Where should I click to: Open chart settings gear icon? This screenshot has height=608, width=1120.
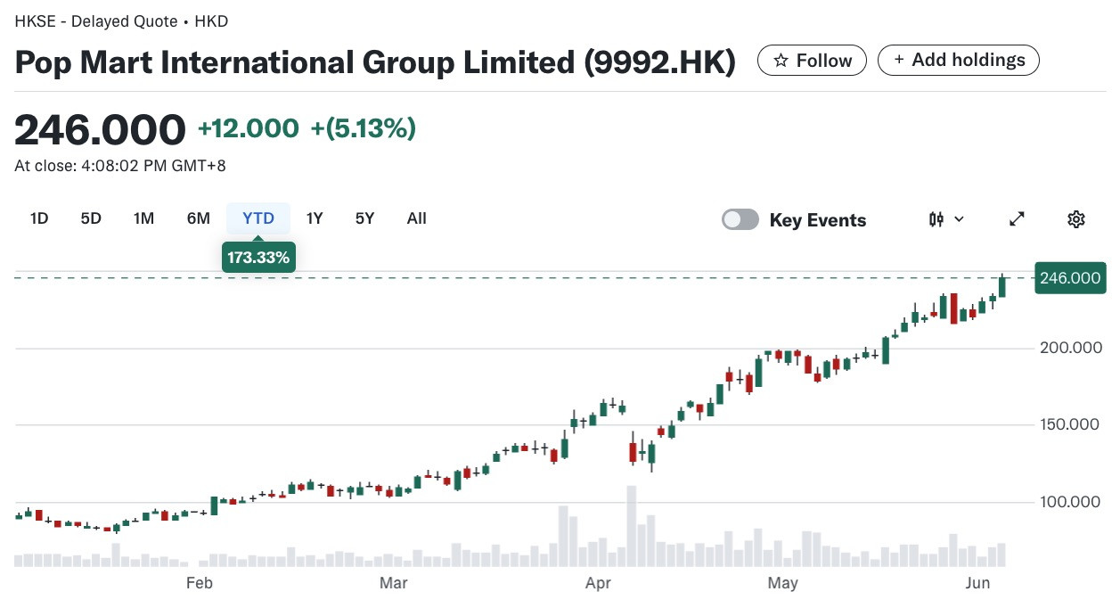pyautogui.click(x=1075, y=219)
